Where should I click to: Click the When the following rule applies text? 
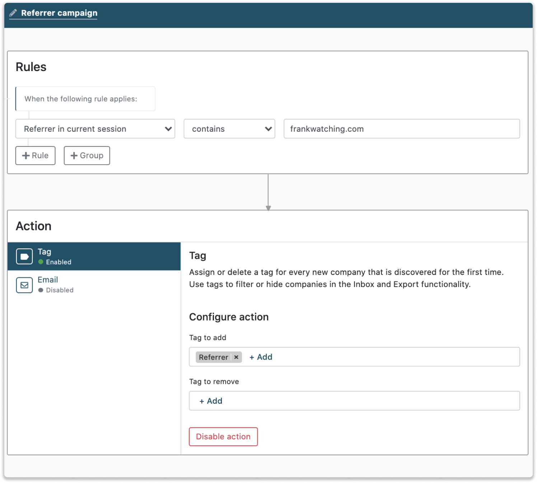click(81, 99)
